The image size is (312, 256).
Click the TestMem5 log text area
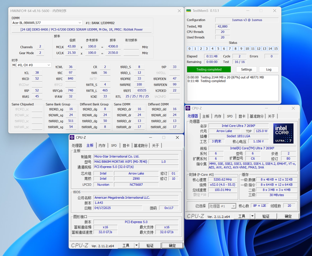pos(233,88)
